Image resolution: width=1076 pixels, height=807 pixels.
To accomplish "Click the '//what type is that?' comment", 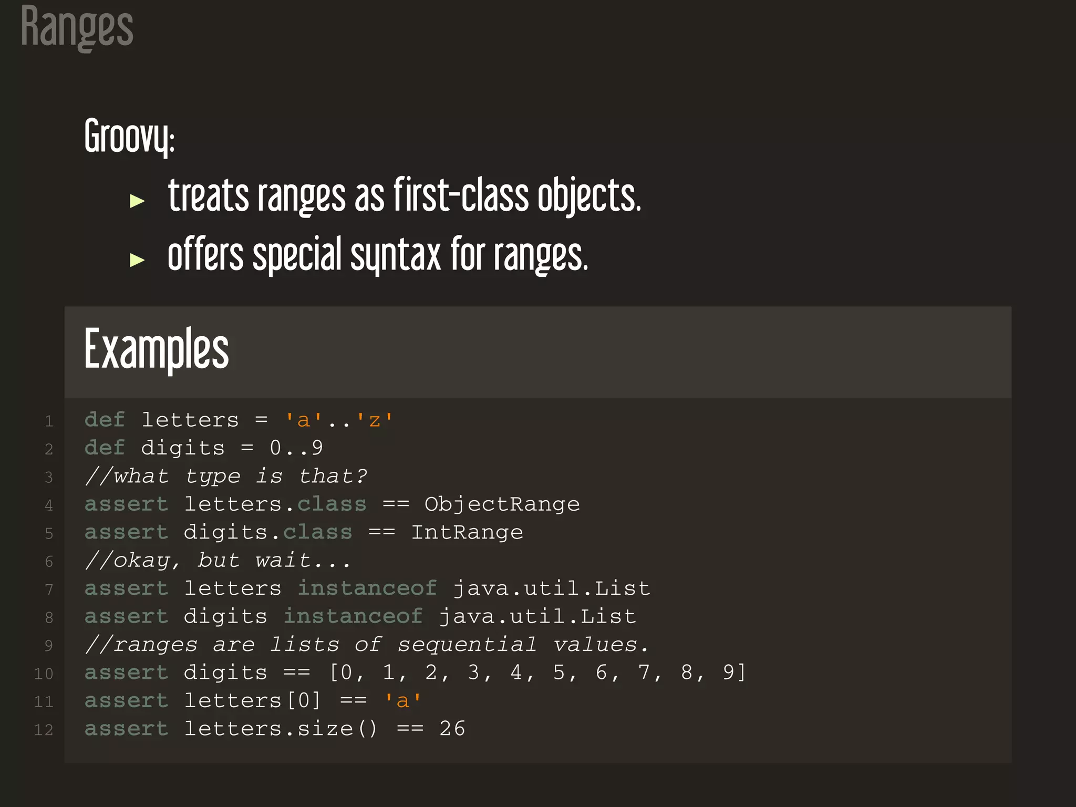I will click(226, 477).
